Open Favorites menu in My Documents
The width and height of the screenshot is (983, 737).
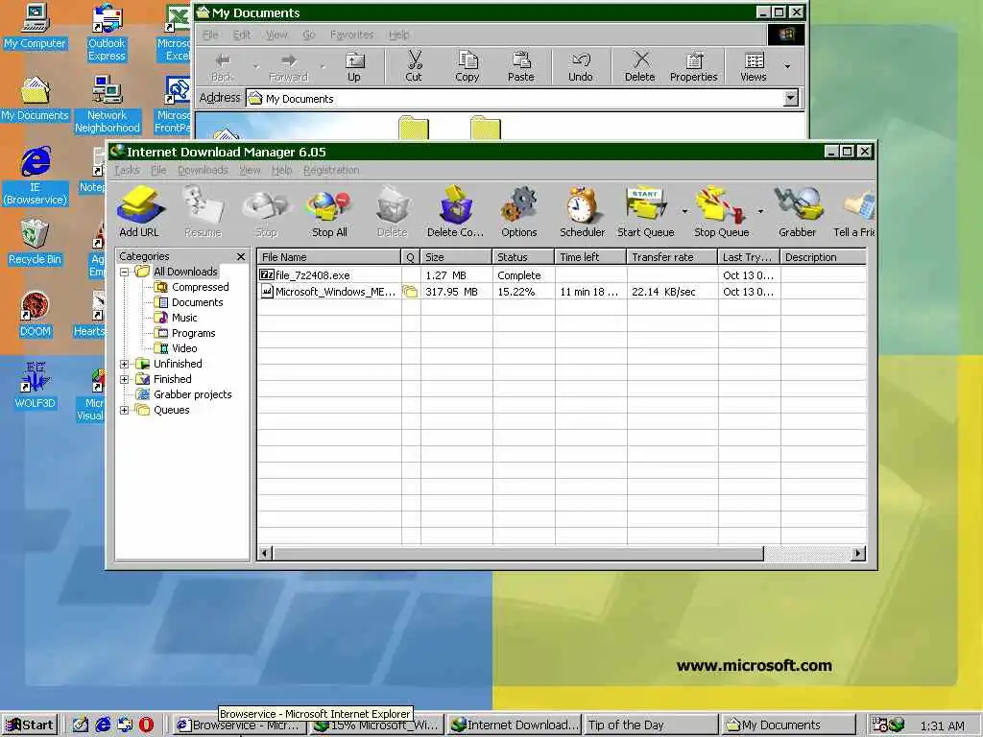[351, 35]
